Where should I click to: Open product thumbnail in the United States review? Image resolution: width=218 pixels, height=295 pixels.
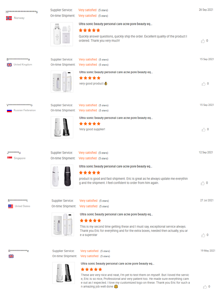pos(63,224)
